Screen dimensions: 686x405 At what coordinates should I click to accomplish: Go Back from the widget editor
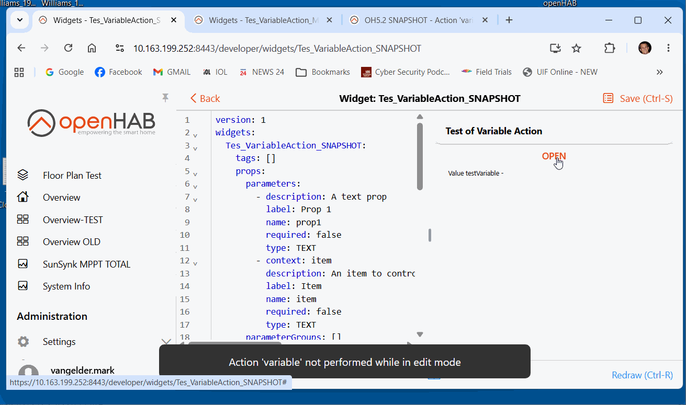pos(205,98)
